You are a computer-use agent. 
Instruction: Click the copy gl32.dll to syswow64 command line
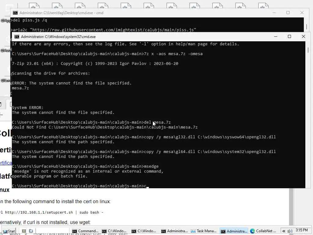click(144, 137)
